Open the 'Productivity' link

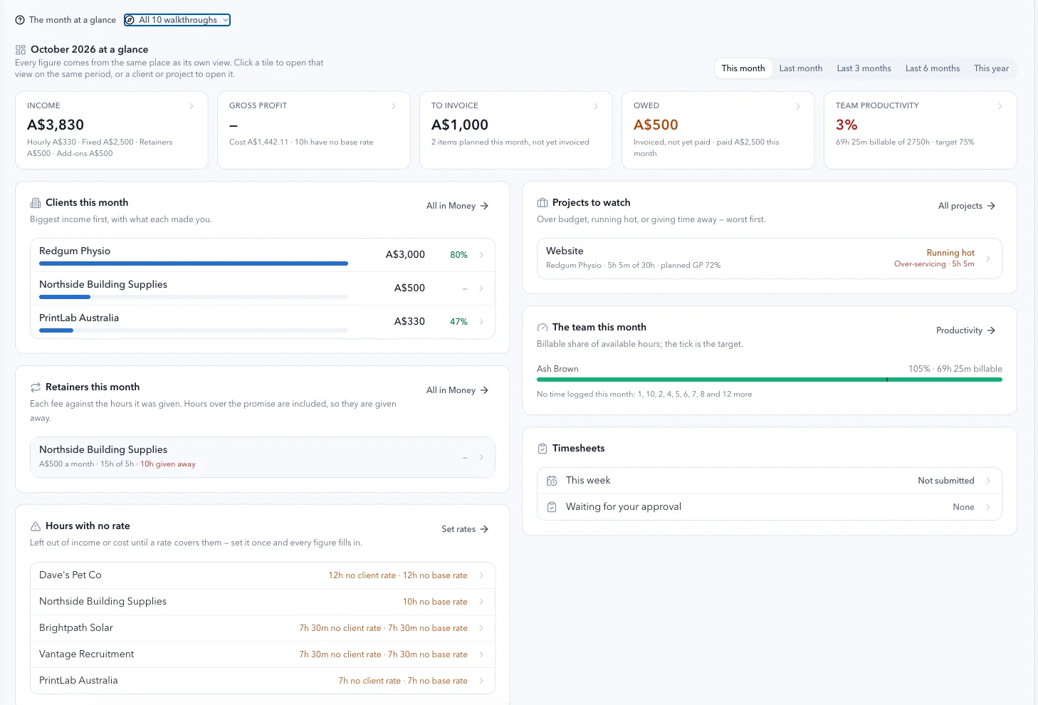[x=966, y=330]
